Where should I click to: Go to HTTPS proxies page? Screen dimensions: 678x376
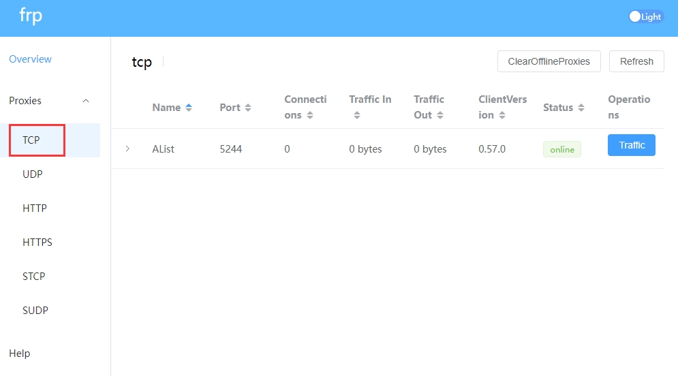37,242
